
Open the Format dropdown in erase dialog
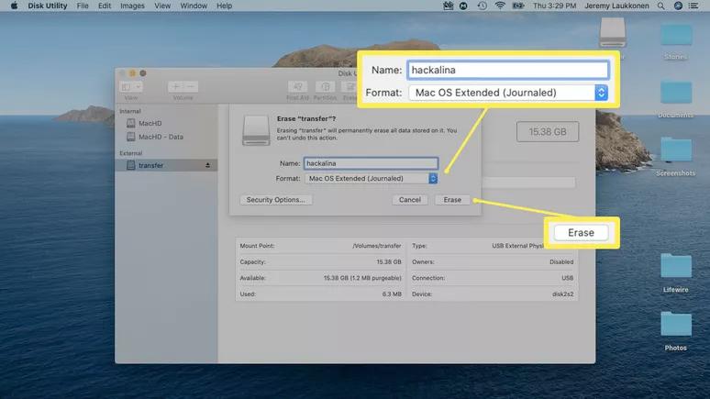click(x=371, y=179)
